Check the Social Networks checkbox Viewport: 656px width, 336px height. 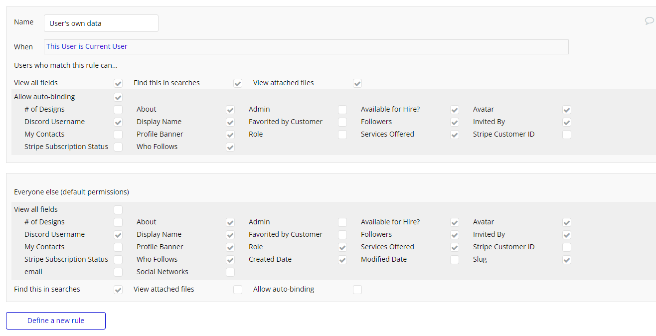click(230, 272)
